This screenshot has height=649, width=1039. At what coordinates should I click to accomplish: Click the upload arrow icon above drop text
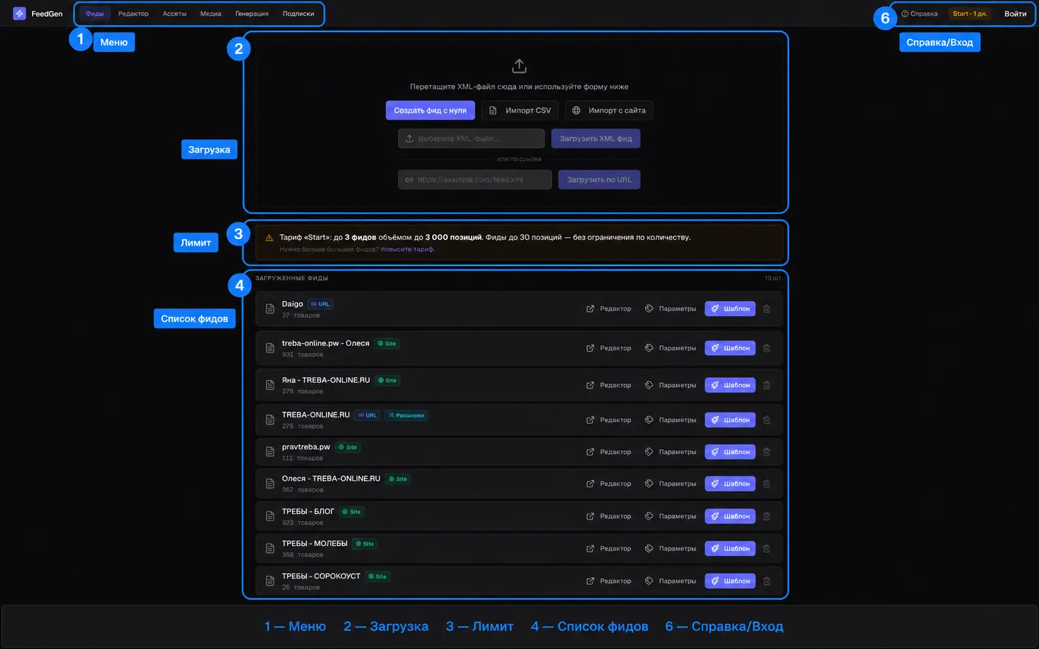pyautogui.click(x=519, y=65)
